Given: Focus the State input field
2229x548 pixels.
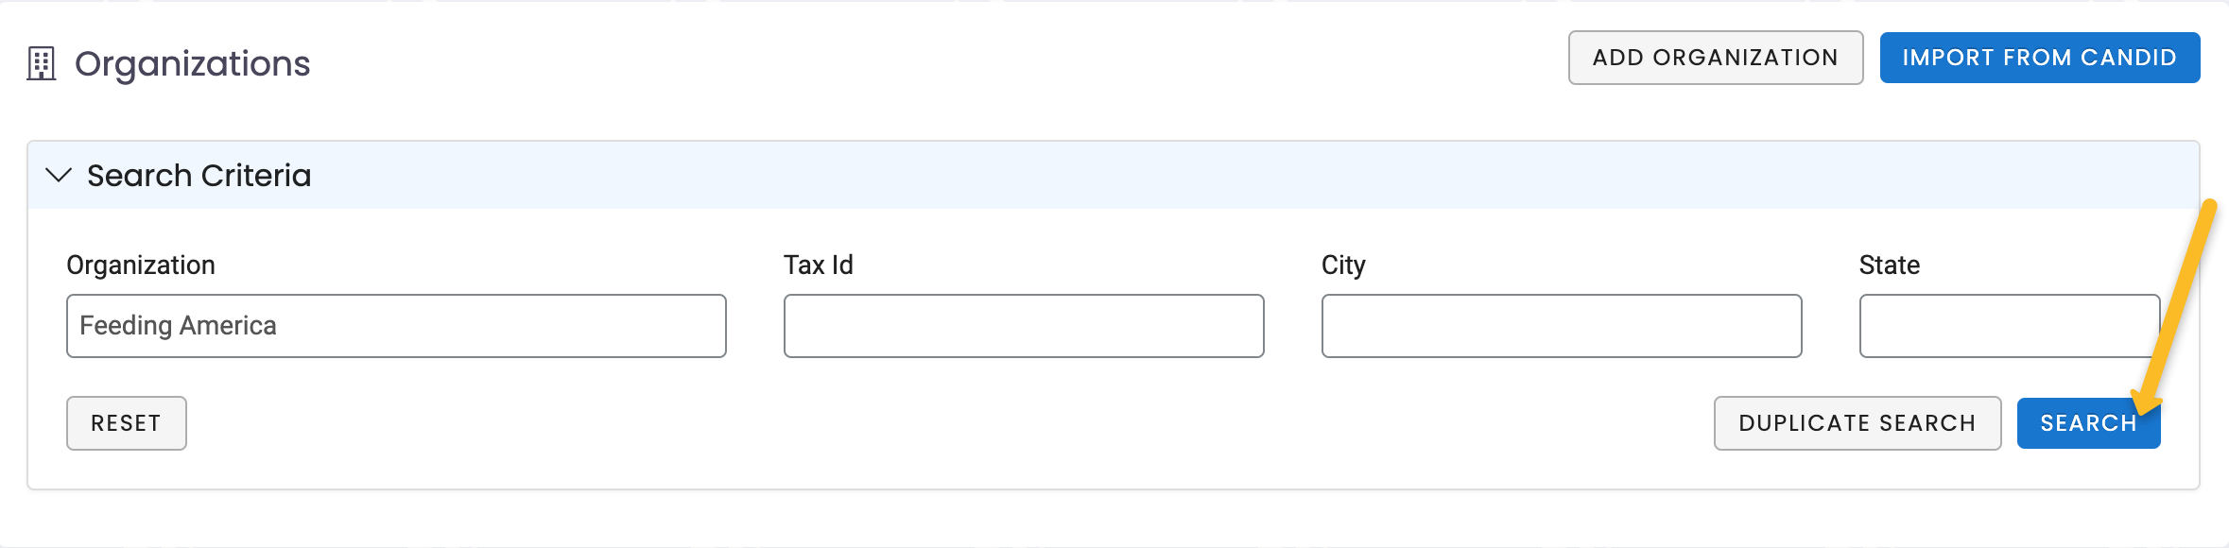Looking at the screenshot, I should click(x=2007, y=325).
